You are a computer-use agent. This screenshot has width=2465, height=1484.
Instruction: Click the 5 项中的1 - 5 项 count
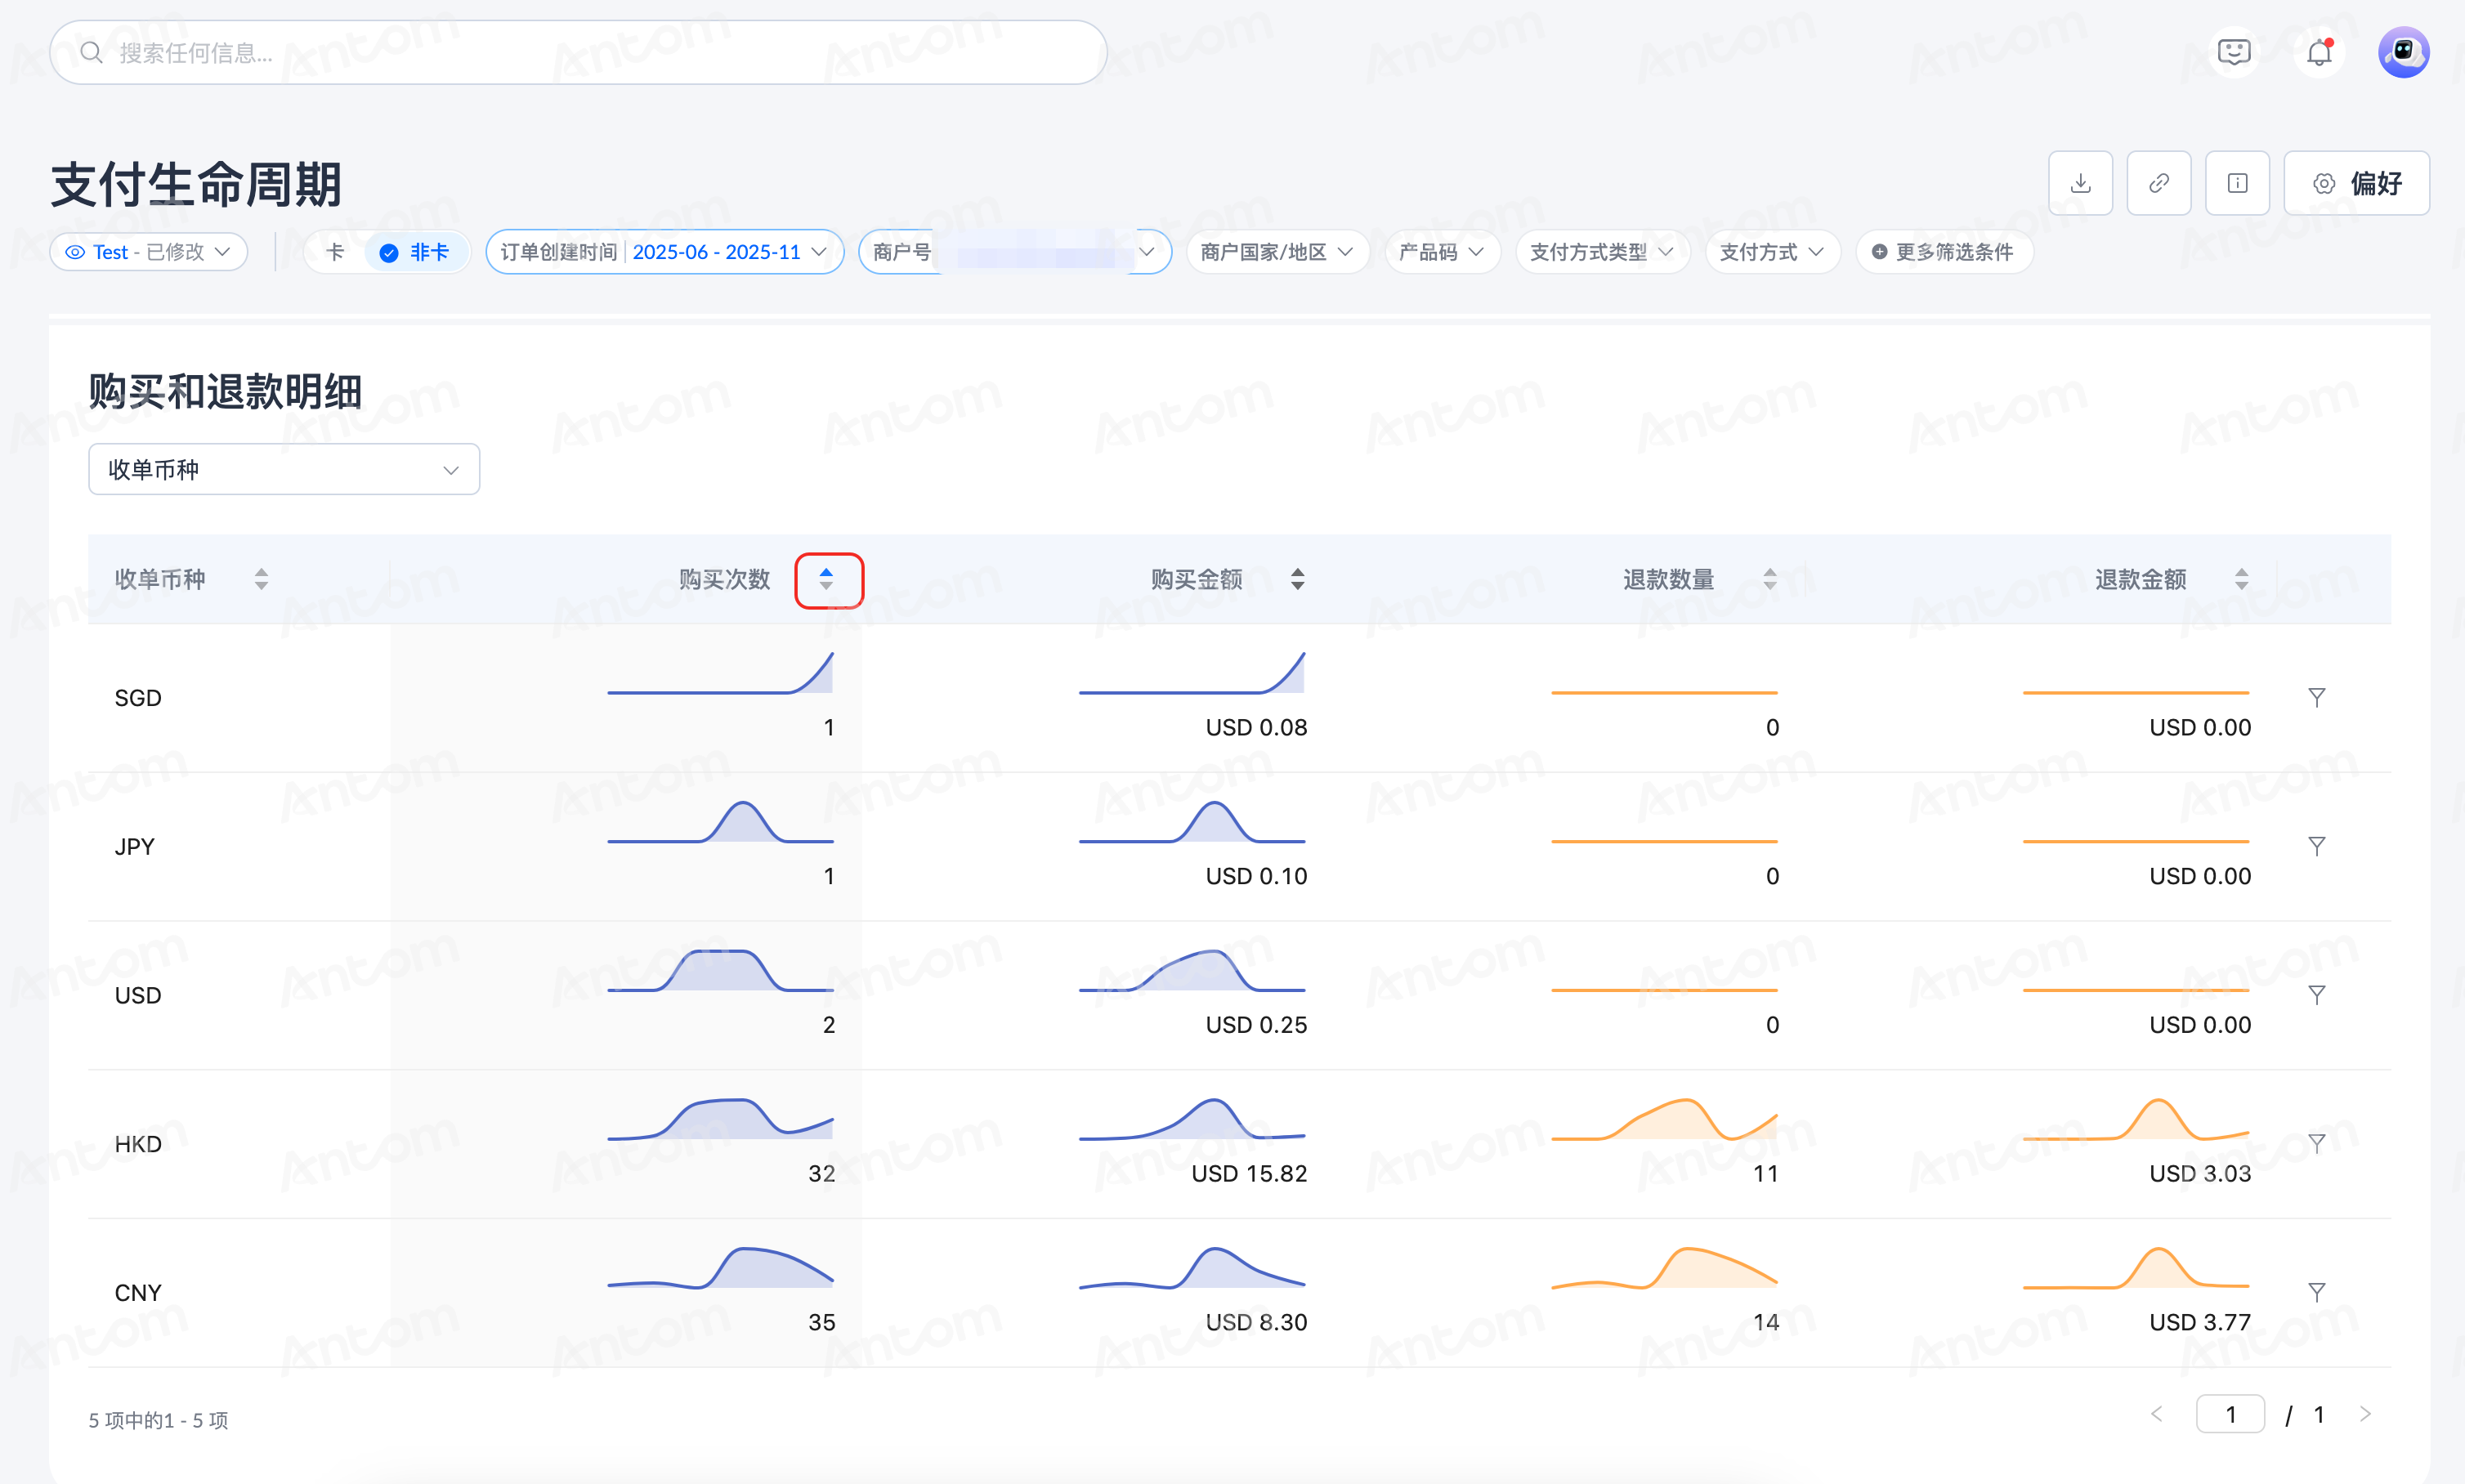[158, 1420]
